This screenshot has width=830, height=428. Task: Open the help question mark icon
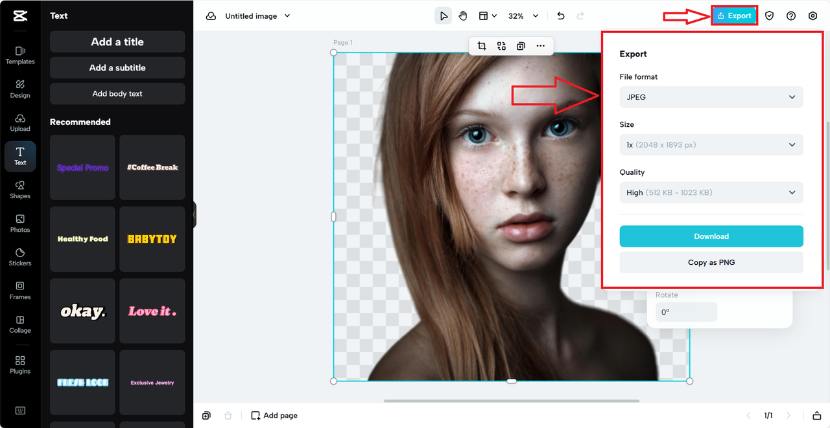point(791,16)
